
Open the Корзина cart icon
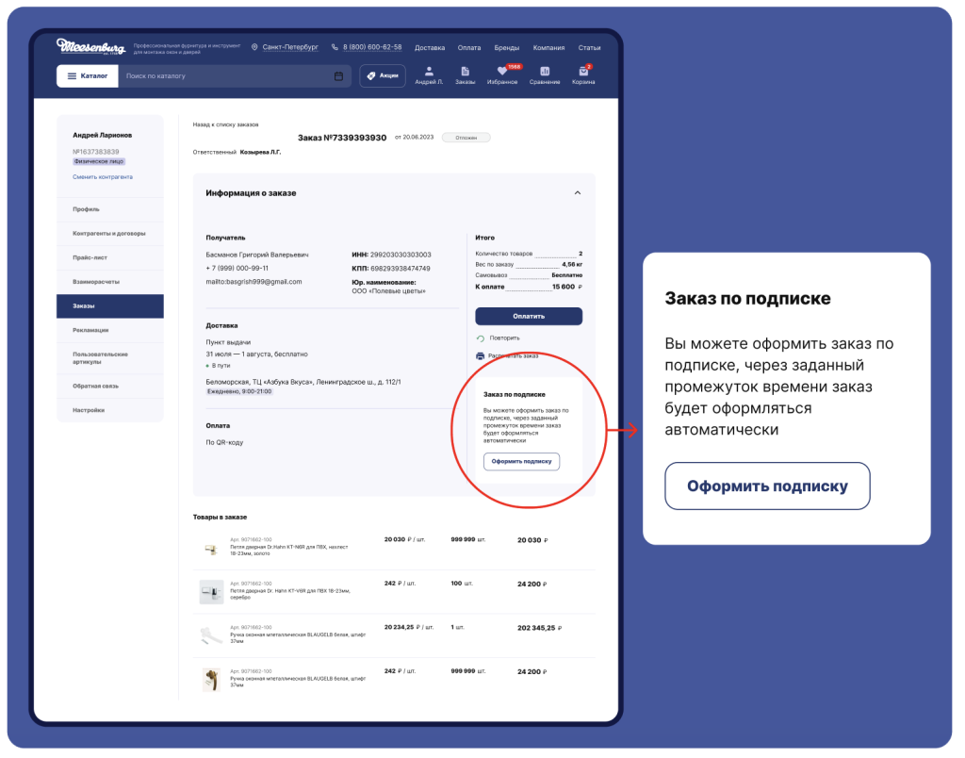point(583,72)
